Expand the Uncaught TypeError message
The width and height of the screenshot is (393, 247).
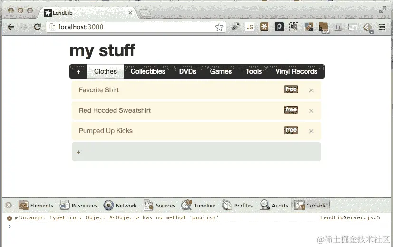16,217
